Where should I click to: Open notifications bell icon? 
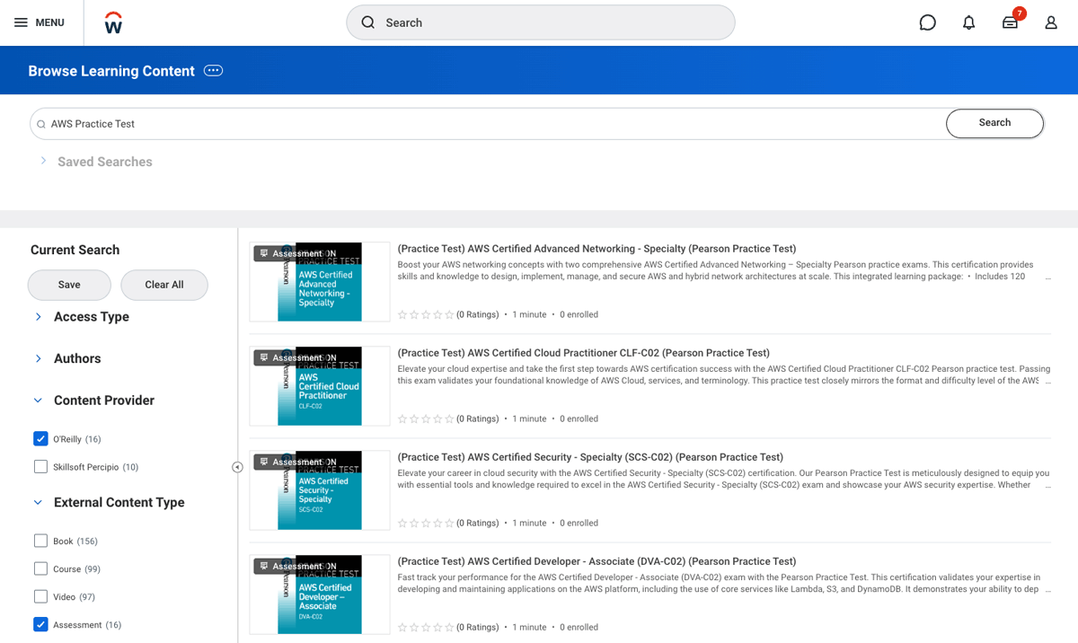[x=968, y=22]
